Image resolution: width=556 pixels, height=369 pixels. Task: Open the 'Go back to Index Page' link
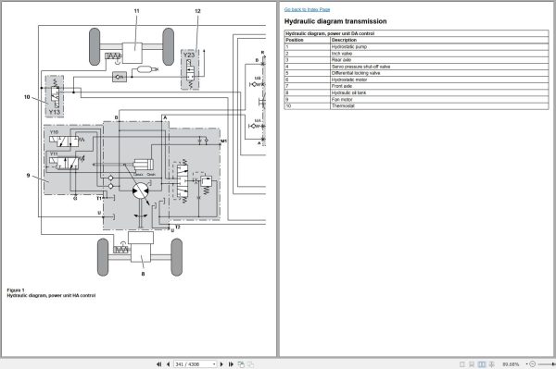click(x=307, y=9)
